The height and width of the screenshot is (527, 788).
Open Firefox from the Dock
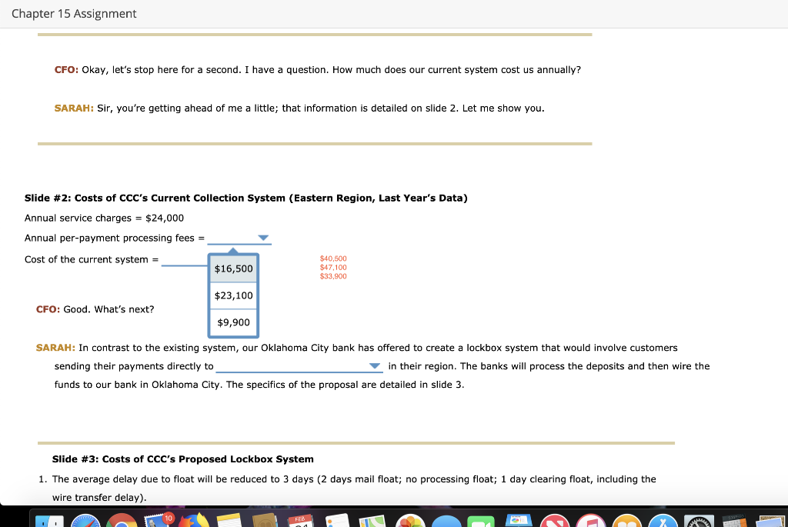[193, 521]
